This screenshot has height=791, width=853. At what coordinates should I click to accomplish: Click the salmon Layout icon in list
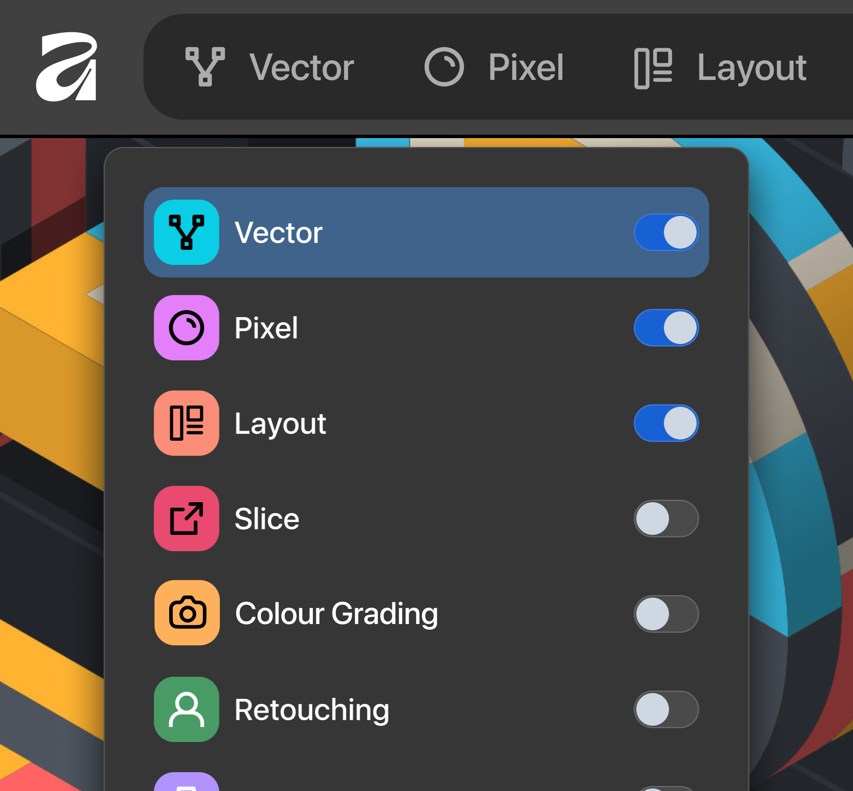coord(186,423)
